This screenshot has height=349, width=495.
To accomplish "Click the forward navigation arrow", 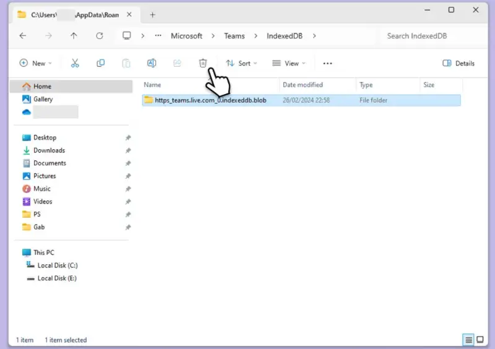I will (48, 36).
